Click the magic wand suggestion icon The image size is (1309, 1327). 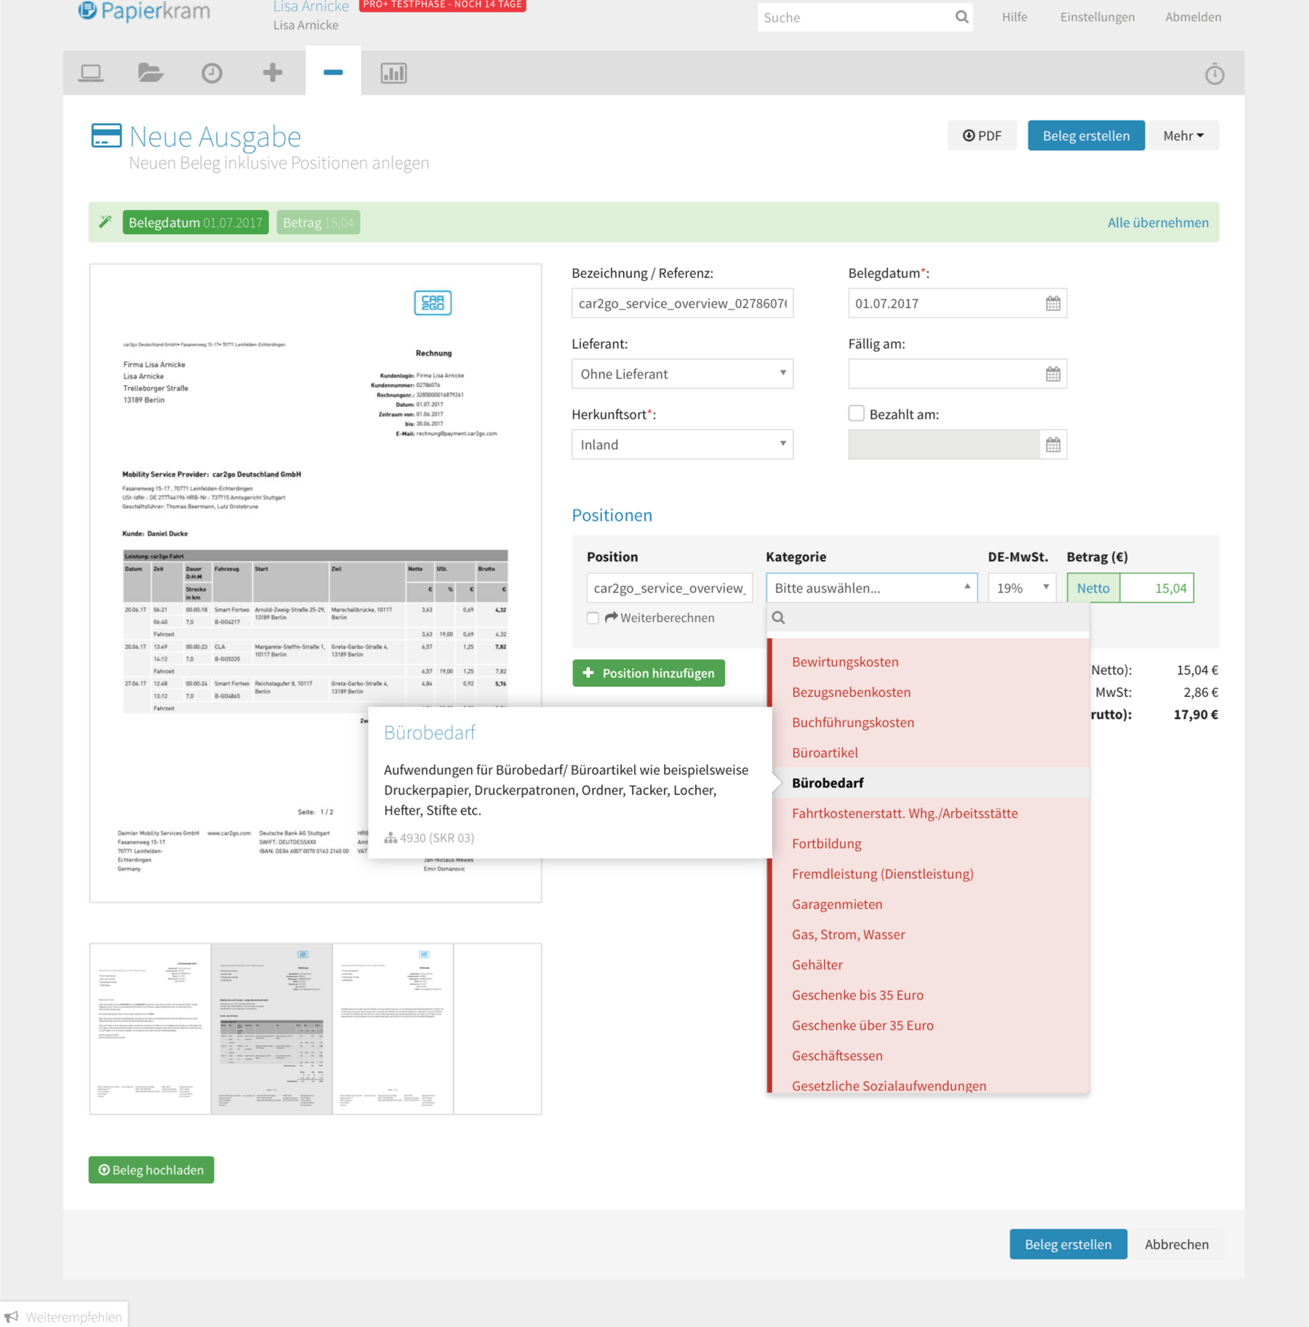tap(105, 222)
